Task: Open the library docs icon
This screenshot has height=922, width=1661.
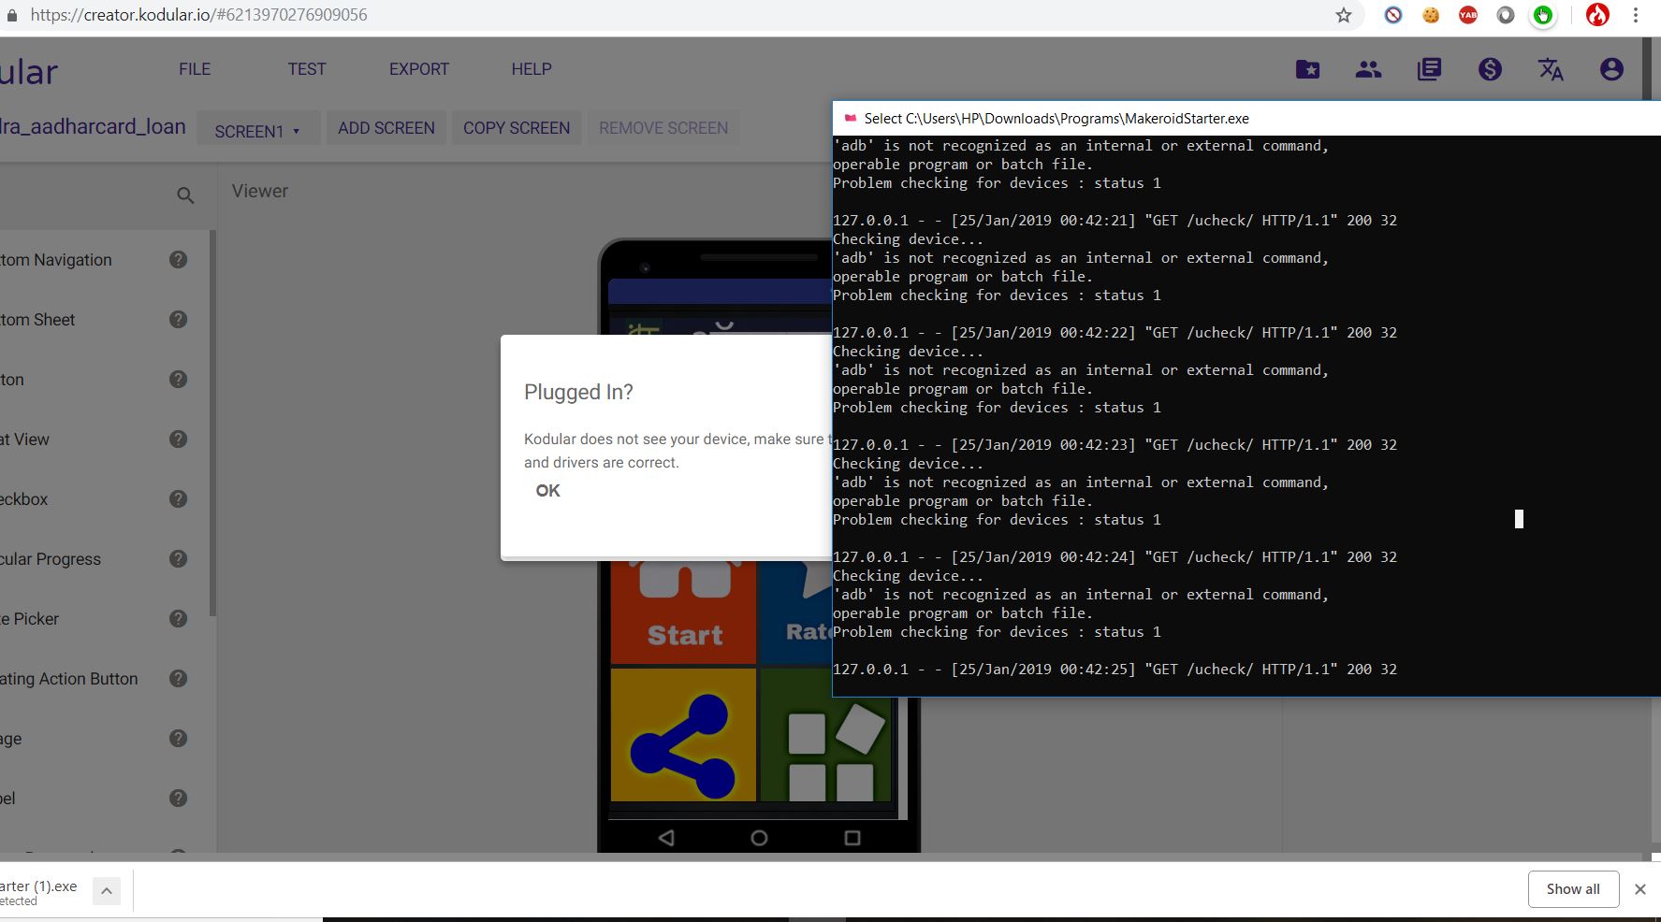Action: click(x=1429, y=69)
